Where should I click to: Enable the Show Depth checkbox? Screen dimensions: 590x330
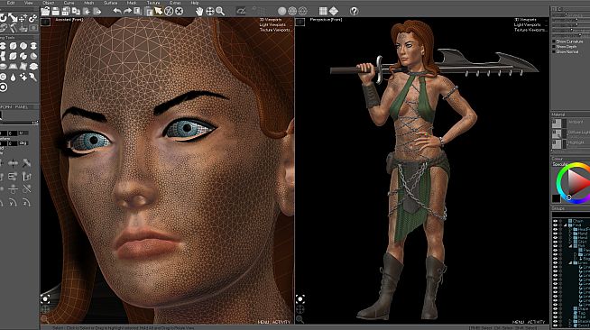pyautogui.click(x=554, y=47)
